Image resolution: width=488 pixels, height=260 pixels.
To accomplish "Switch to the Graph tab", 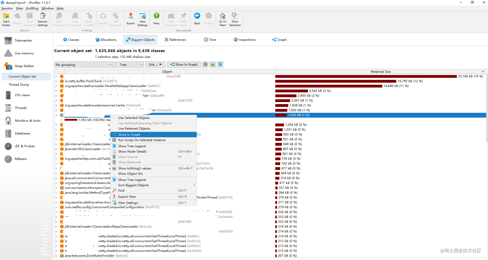I will [279, 40].
